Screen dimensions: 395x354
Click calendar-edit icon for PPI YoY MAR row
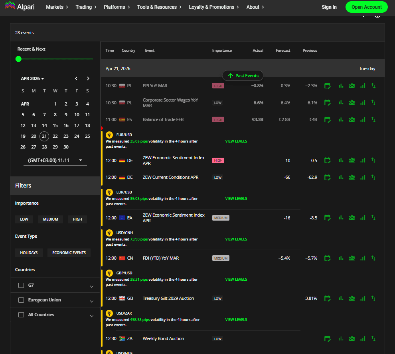(327, 86)
